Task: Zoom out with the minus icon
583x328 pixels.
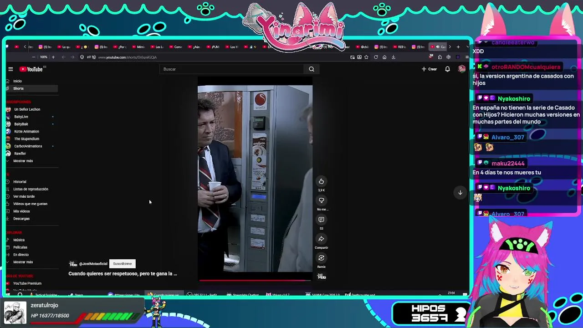Action: tap(33, 57)
